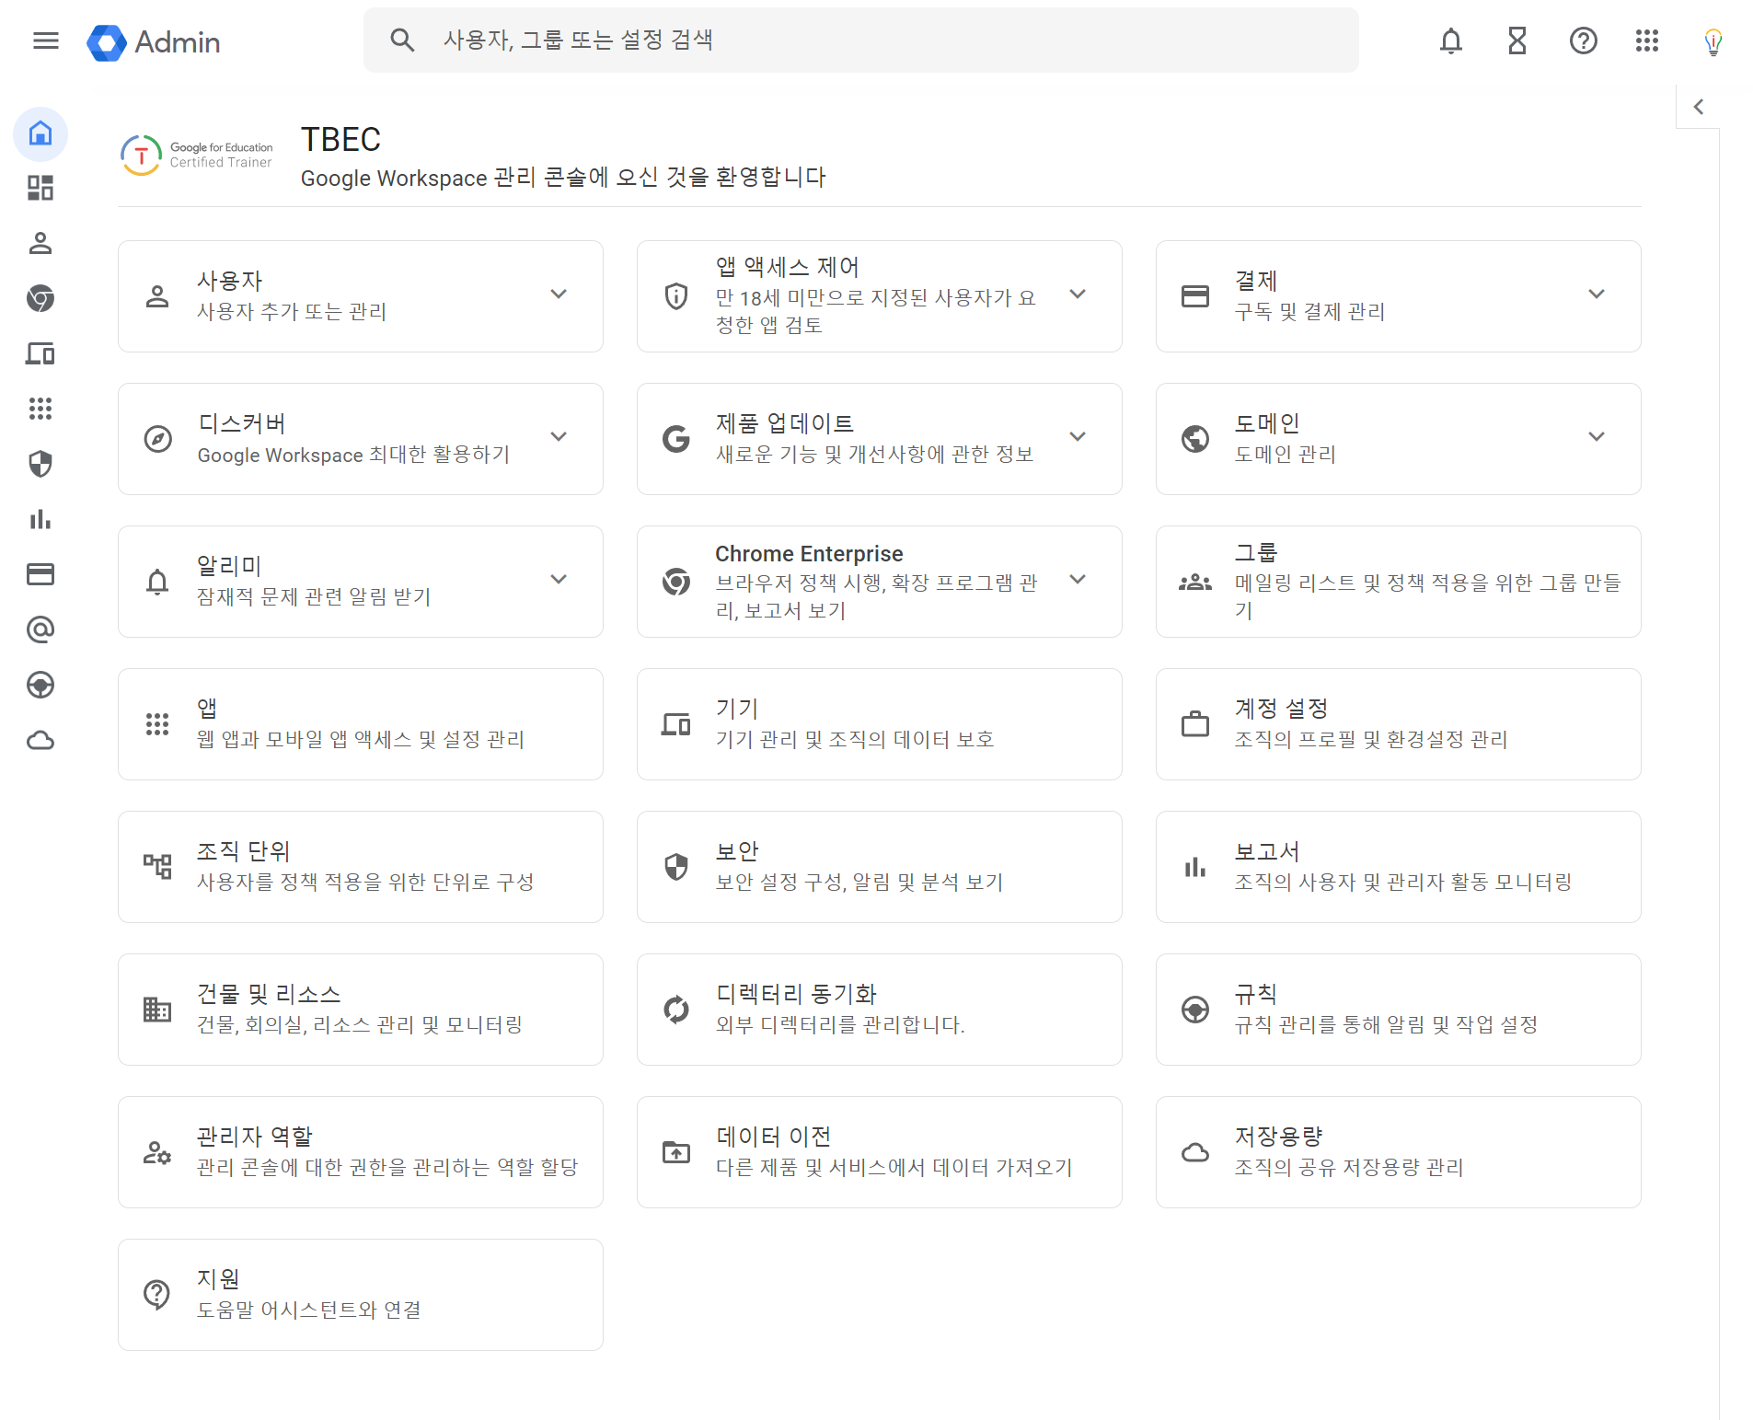1753x1420 pixels.
Task: Select Home icon in sidebar
Action: [x=40, y=133]
